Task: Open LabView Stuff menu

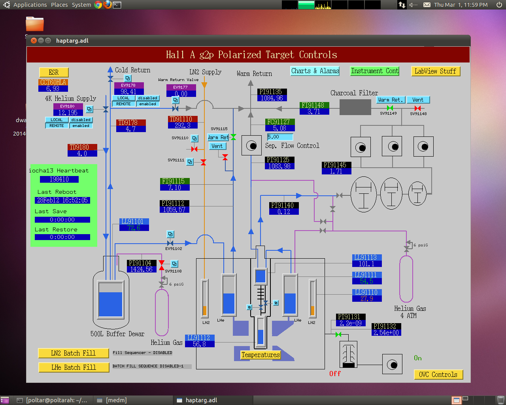Action: pyautogui.click(x=436, y=72)
